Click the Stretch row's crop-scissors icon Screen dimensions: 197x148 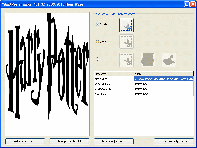[x=126, y=25]
